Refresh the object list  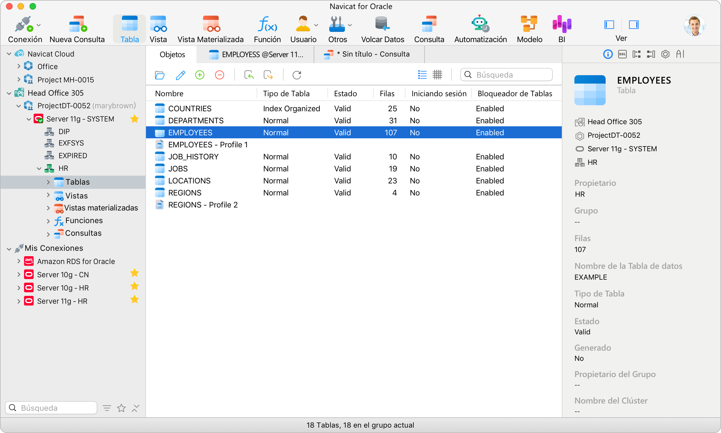coord(297,75)
